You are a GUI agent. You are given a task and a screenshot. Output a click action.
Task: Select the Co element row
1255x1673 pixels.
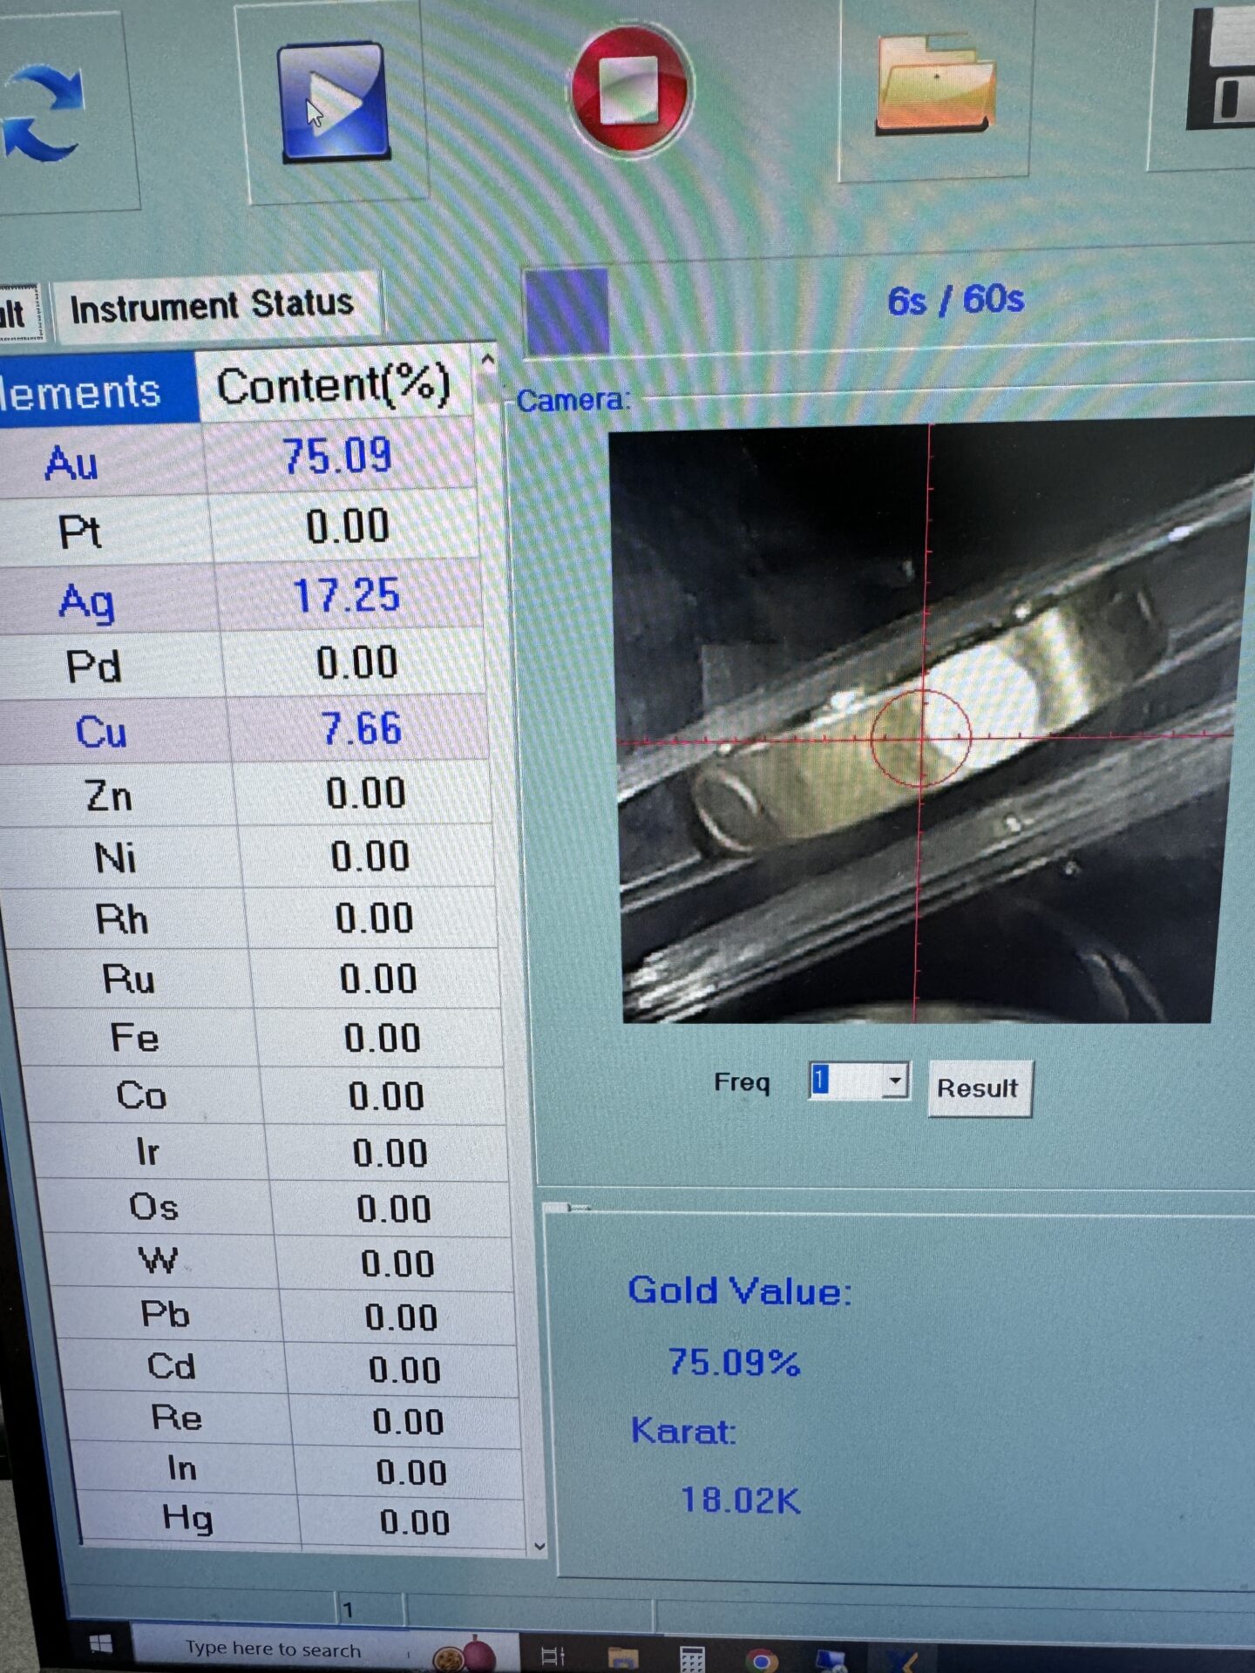(x=266, y=1095)
